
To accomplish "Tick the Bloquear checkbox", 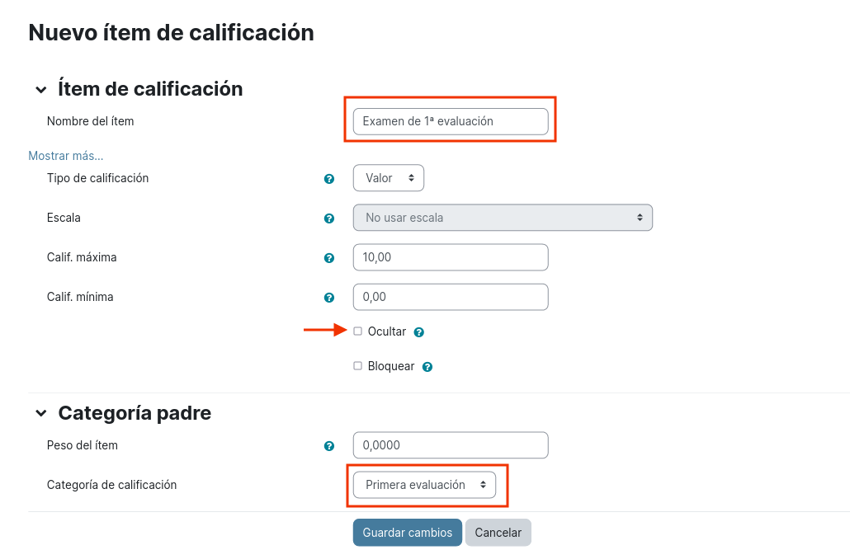I will (358, 366).
